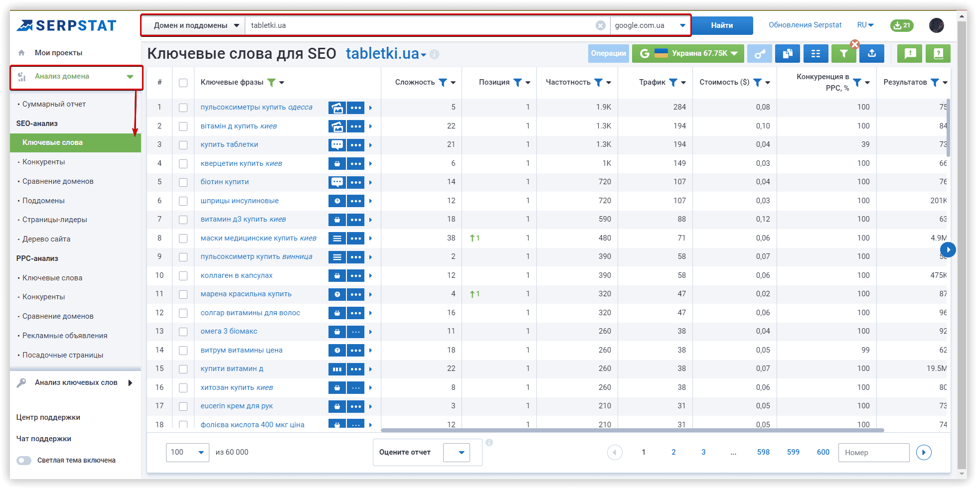Open the feedback exclamation speech bubble icon

point(910,54)
